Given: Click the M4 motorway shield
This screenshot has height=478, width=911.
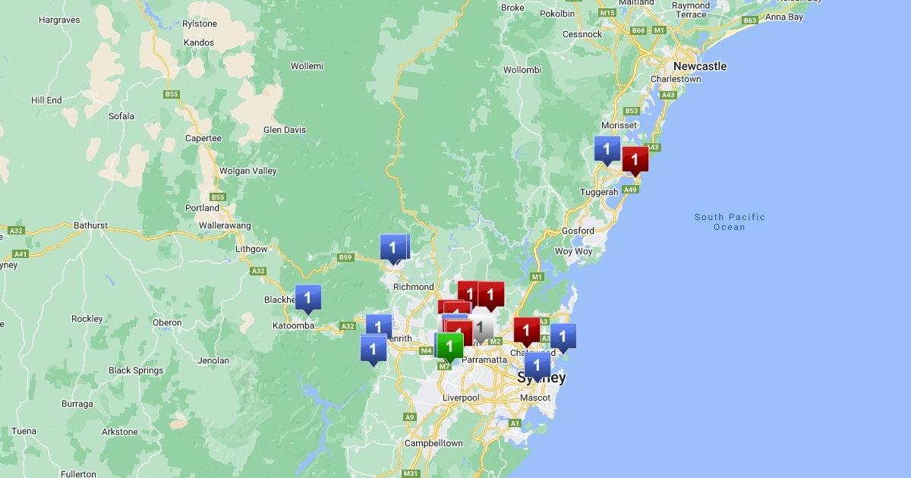Looking at the screenshot, I should tap(426, 351).
